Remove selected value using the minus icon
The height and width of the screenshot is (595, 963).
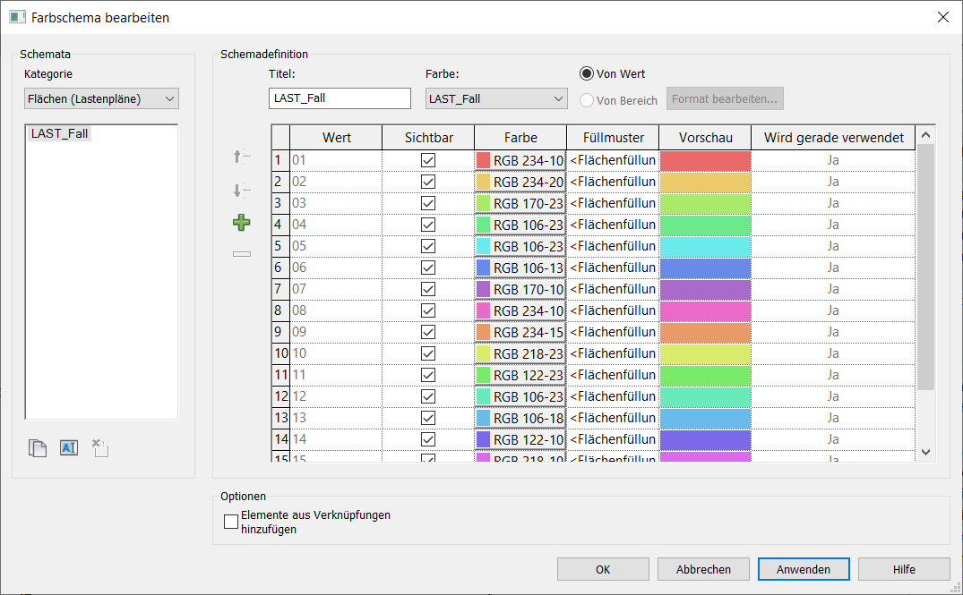pyautogui.click(x=240, y=254)
